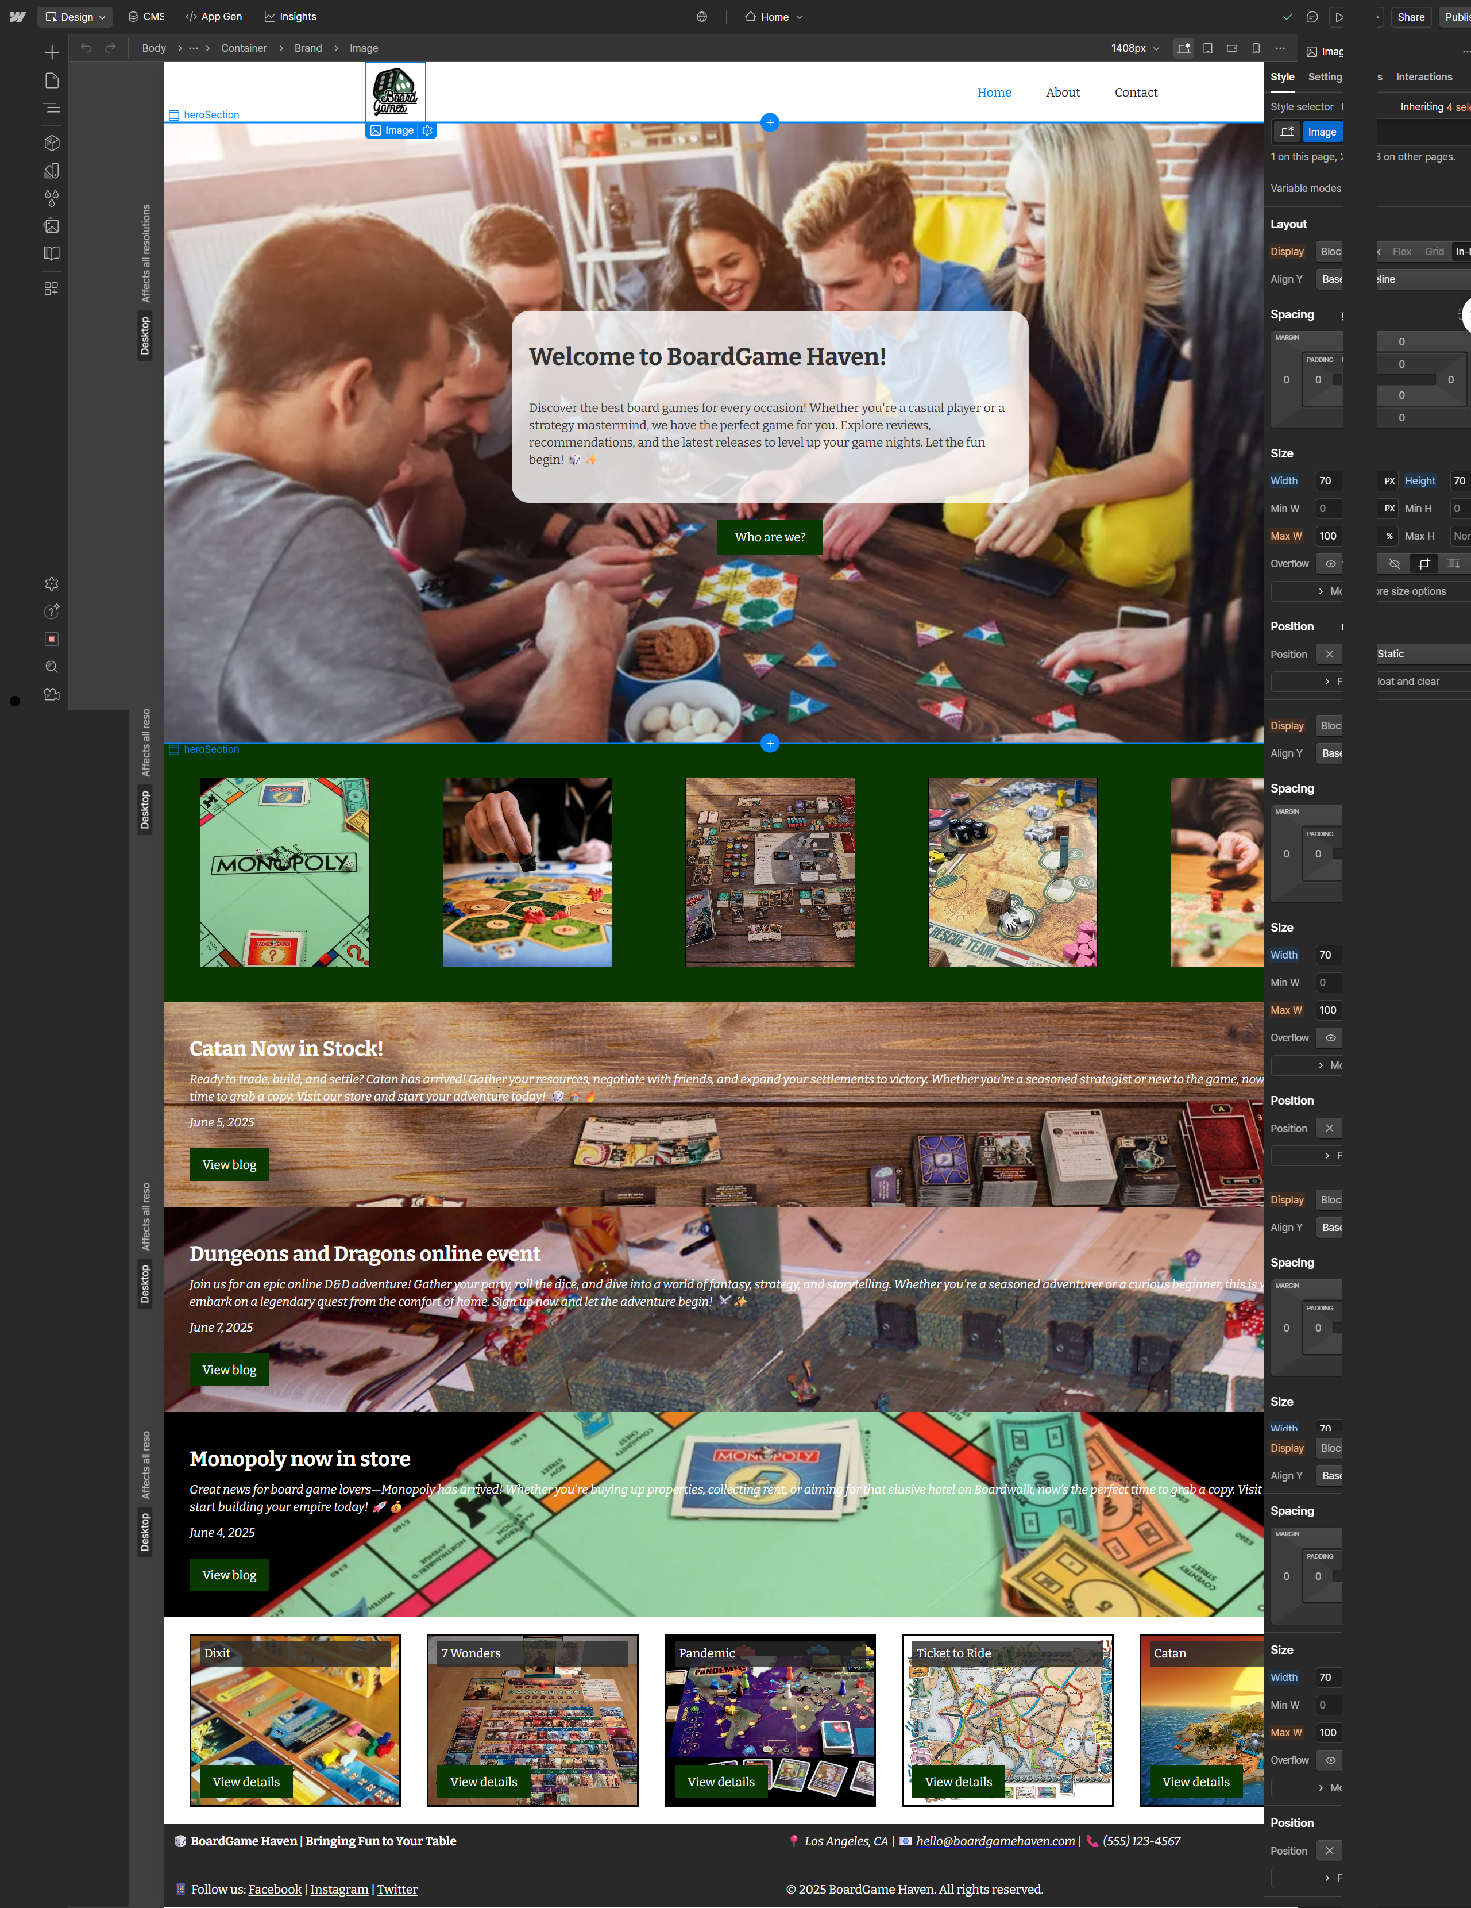Open PX unit selector beside Height
This screenshot has height=1908, width=1471.
point(1390,482)
